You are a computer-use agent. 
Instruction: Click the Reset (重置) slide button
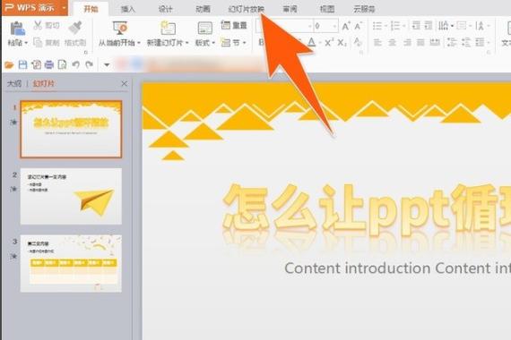[234, 25]
